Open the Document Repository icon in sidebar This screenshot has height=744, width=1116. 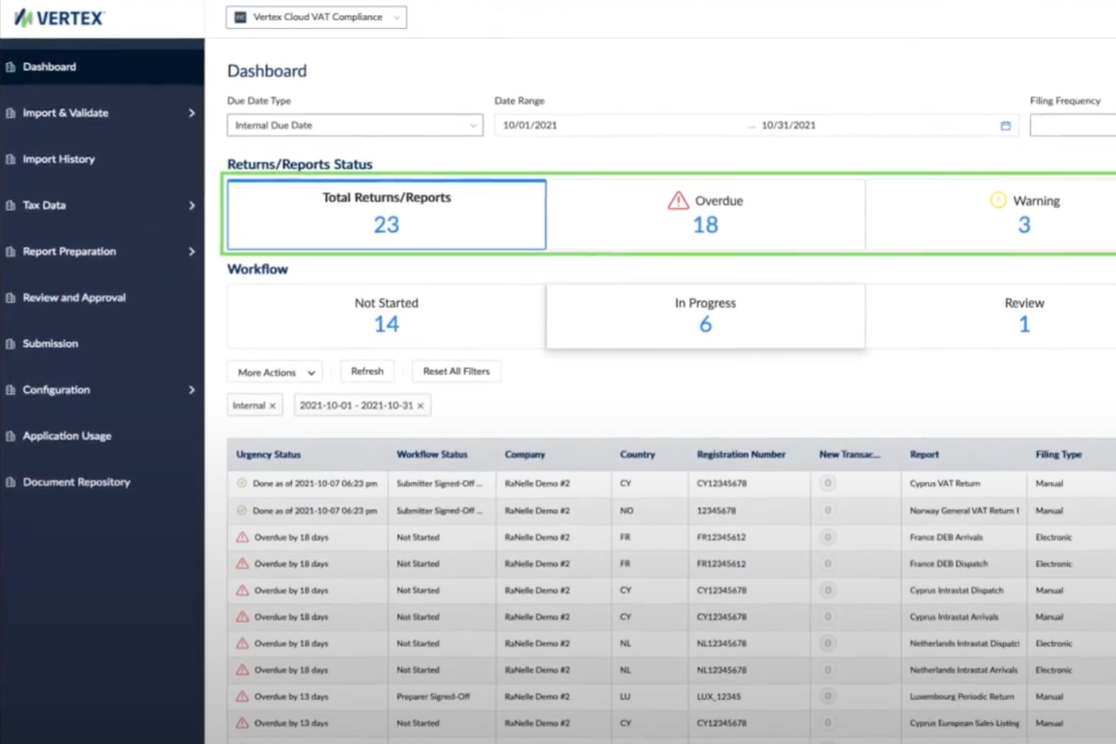click(10, 482)
